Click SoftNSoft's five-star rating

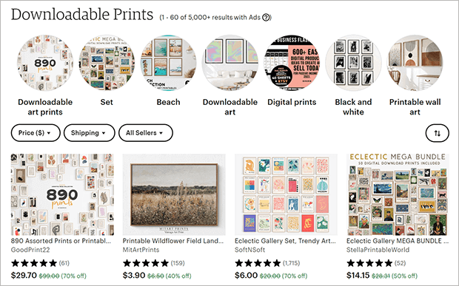258,263
